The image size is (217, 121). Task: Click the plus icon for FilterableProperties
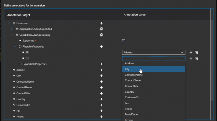point(101,47)
